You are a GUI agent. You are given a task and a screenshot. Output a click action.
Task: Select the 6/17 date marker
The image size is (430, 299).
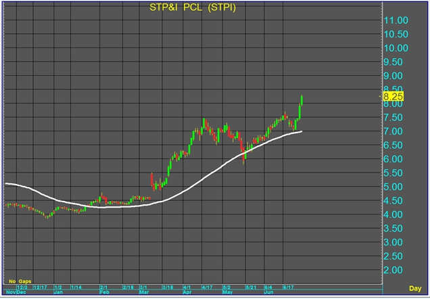[x=289, y=287]
